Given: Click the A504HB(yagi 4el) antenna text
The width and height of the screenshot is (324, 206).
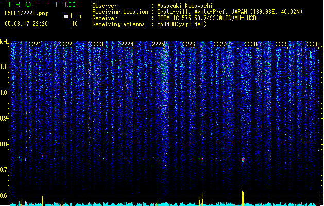Looking at the screenshot, I should point(182,24).
